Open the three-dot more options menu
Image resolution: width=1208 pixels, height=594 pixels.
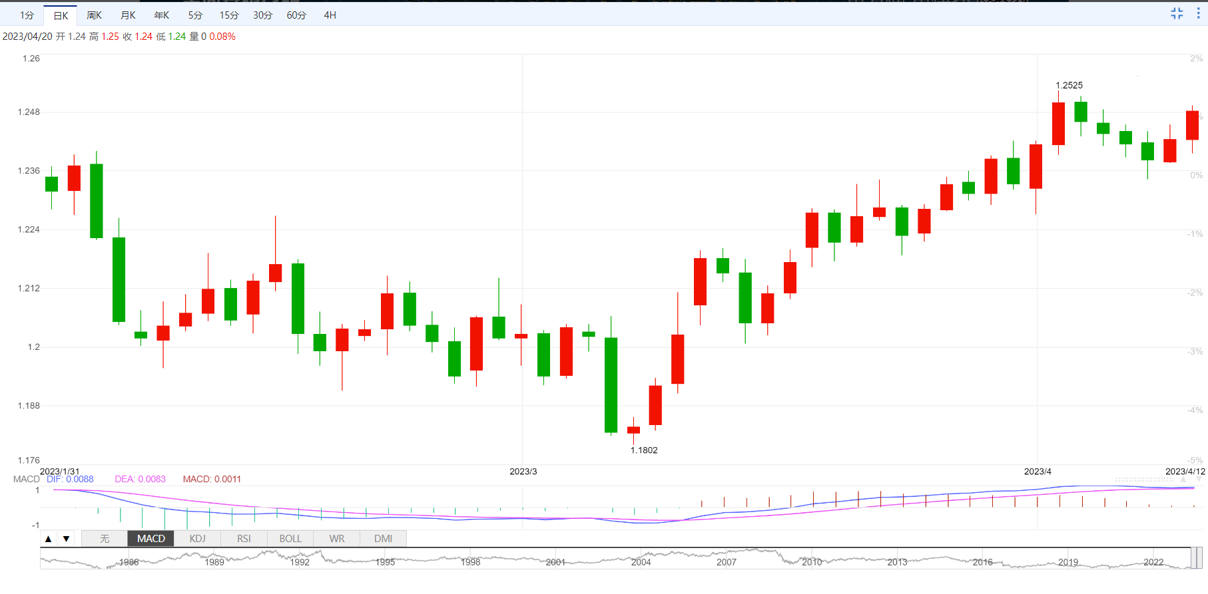(1198, 13)
